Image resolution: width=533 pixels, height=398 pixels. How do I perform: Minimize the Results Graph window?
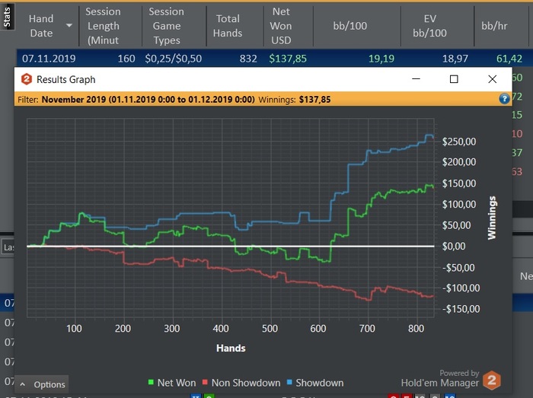416,79
